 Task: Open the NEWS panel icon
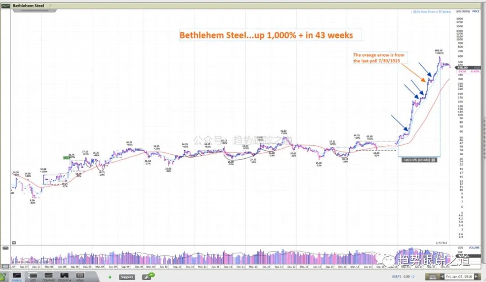(80, 275)
